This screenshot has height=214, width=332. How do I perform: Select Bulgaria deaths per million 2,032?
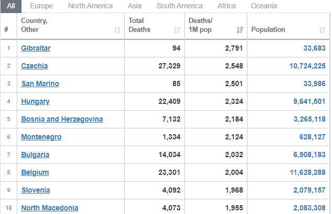click(234, 154)
